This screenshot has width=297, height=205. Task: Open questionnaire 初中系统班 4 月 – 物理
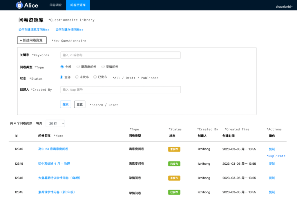click(54, 164)
